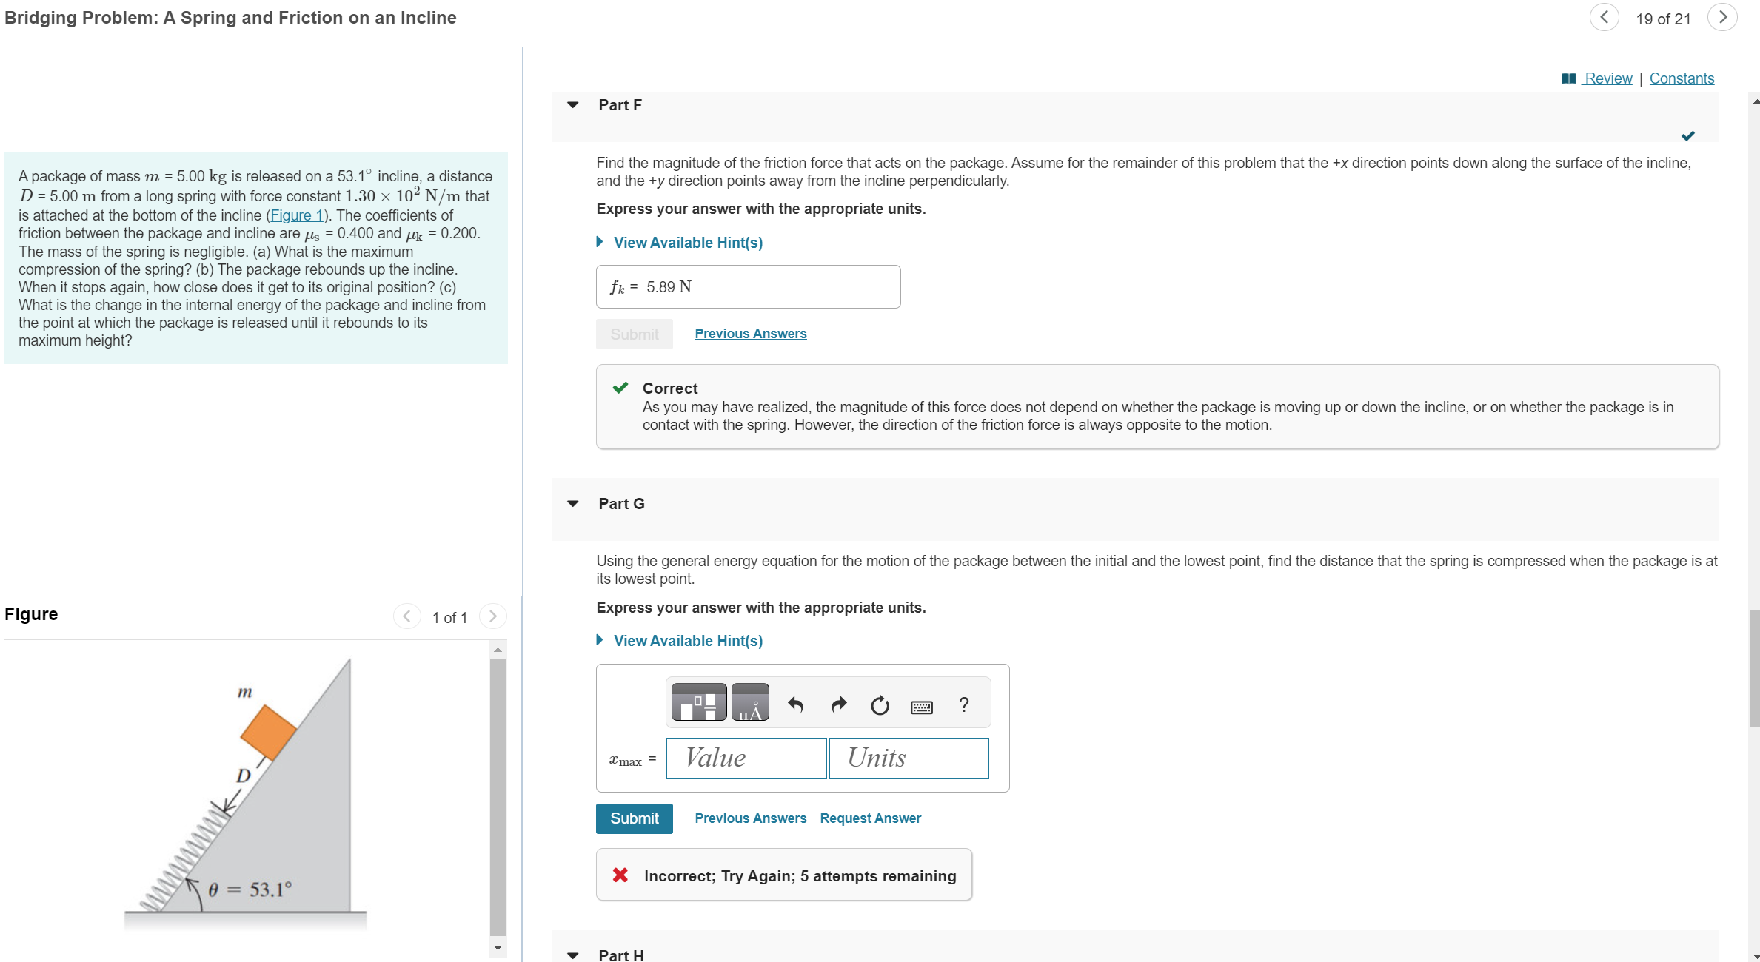Click the Request Answer link
The image size is (1760, 962).
click(871, 818)
